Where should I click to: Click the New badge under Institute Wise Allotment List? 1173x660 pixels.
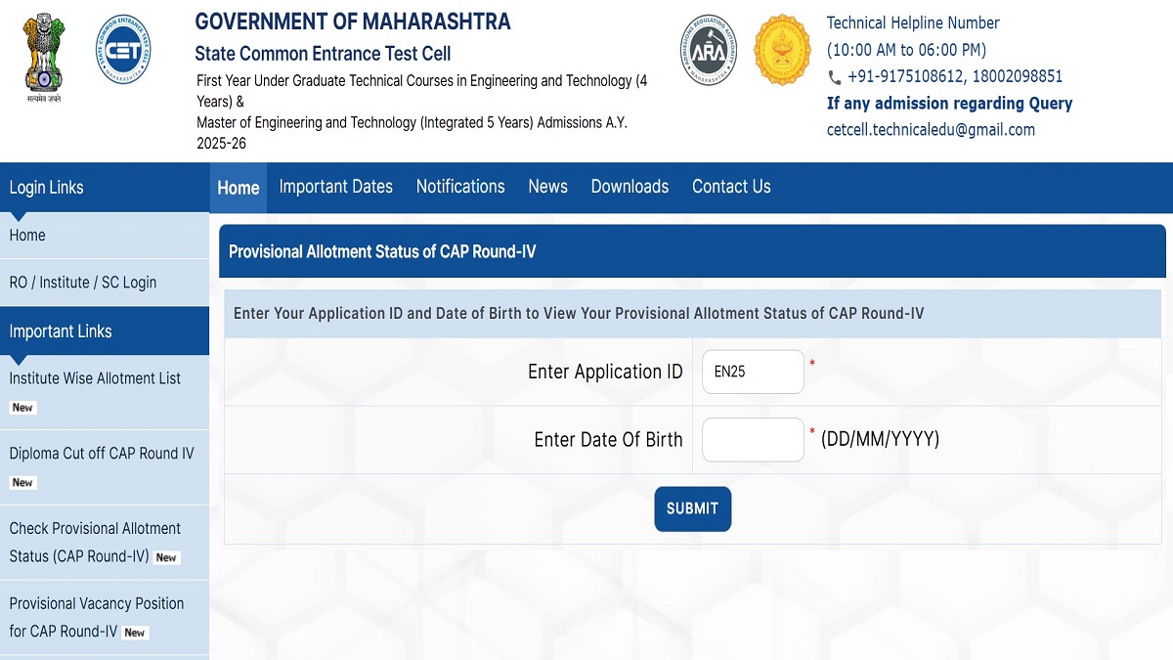pos(22,408)
